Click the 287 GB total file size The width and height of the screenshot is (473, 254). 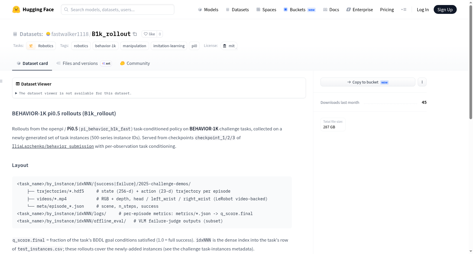329,127
